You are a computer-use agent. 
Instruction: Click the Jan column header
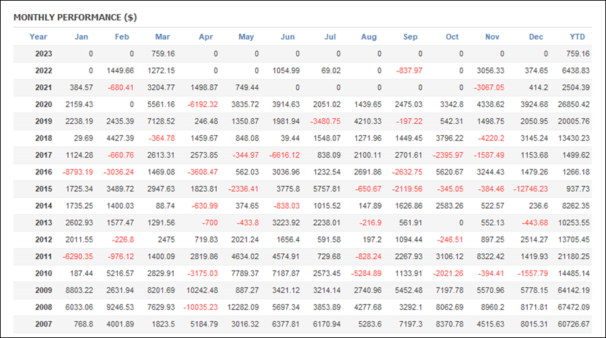[x=81, y=36]
